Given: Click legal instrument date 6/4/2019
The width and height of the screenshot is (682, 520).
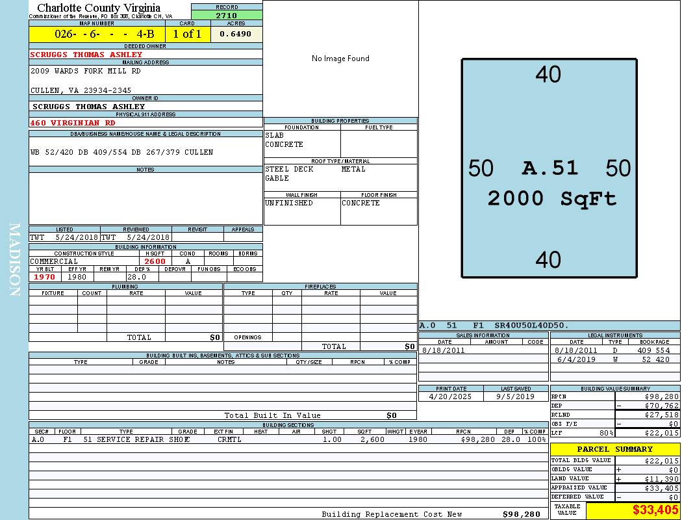Looking at the screenshot, I should [x=576, y=359].
